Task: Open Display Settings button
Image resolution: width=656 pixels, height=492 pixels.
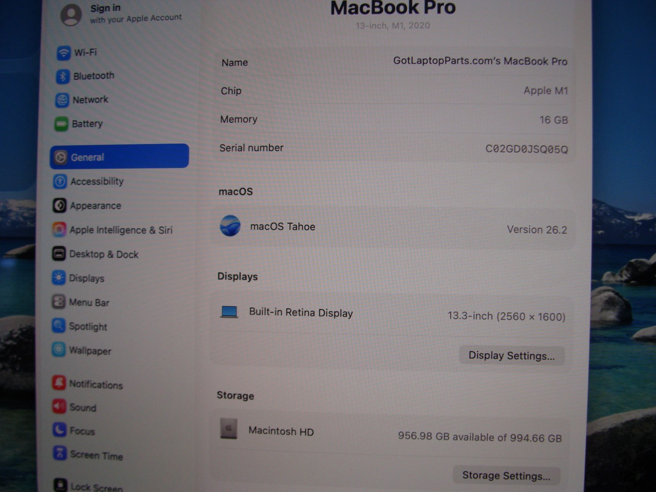Action: click(x=511, y=355)
